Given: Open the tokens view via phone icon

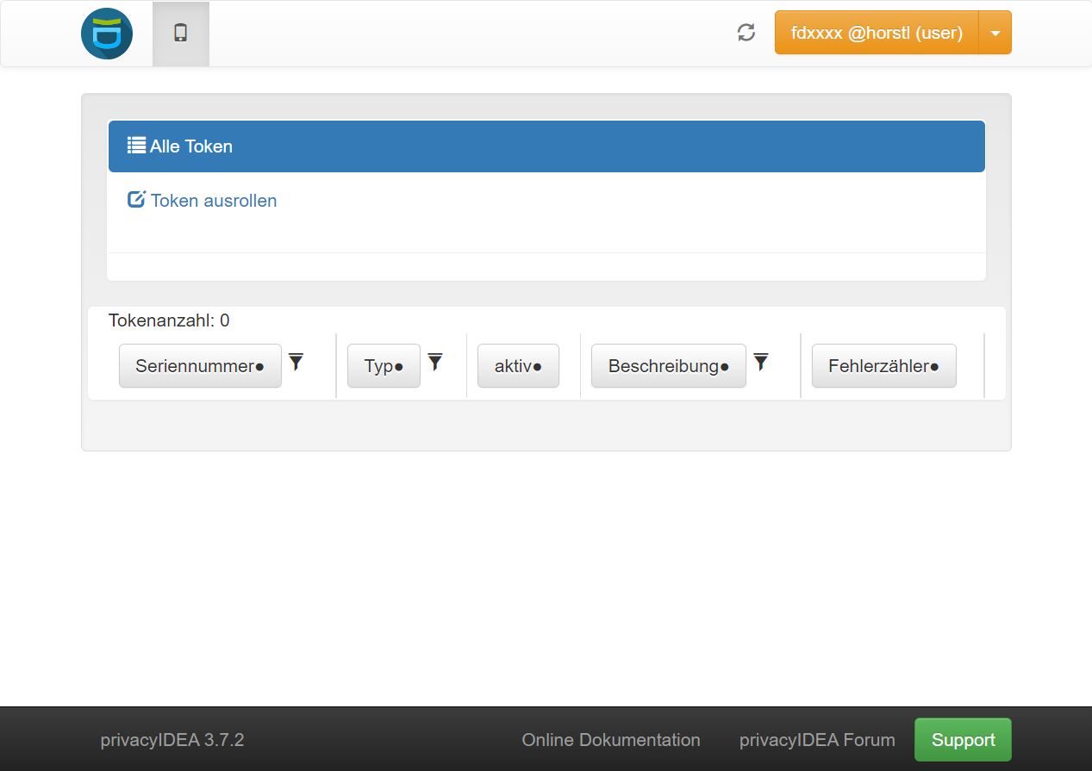Looking at the screenshot, I should pyautogui.click(x=180, y=34).
